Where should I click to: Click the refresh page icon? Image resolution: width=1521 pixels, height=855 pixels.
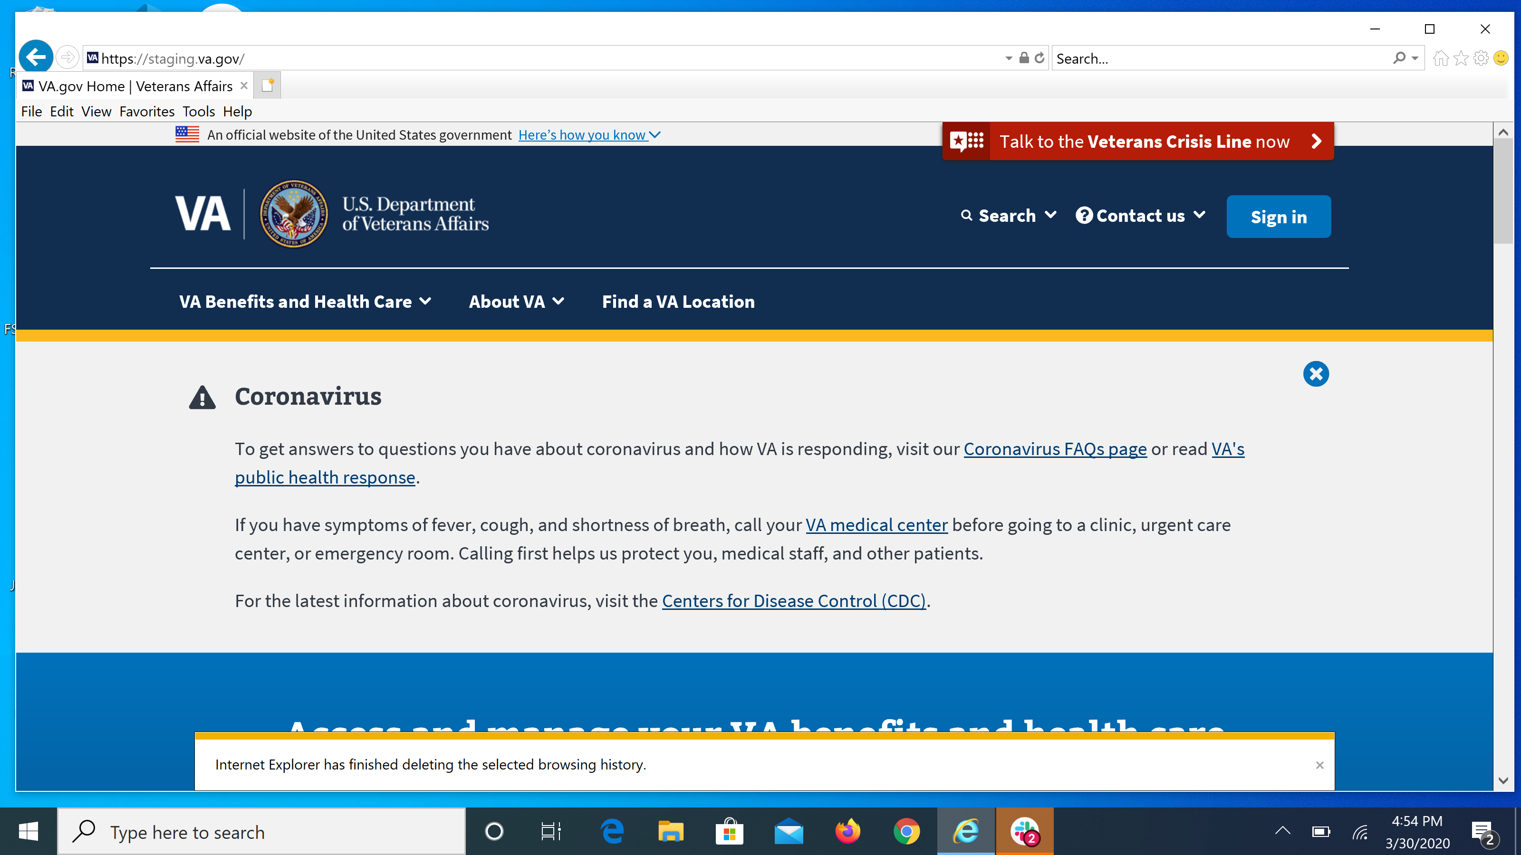pos(1040,58)
